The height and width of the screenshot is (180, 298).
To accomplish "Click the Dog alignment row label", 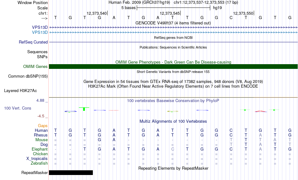I will (44, 145).
